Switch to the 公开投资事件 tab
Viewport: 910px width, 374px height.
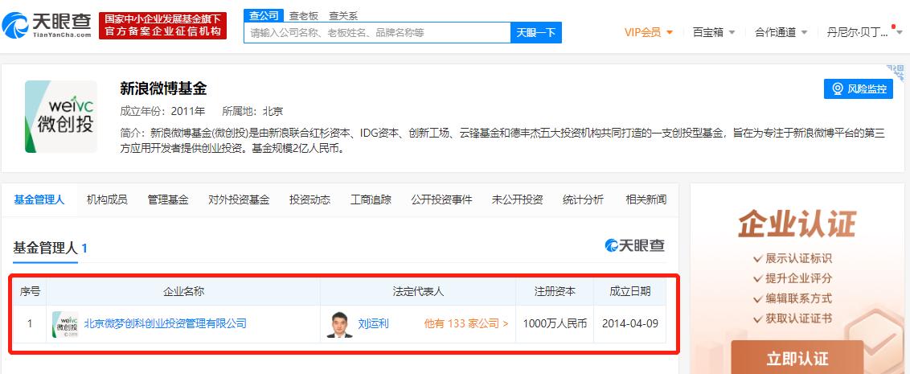pyautogui.click(x=441, y=199)
